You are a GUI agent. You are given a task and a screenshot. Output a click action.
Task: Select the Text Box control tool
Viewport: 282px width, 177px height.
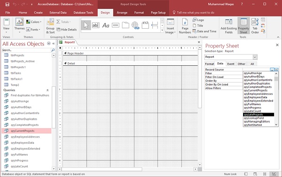click(x=95, y=25)
